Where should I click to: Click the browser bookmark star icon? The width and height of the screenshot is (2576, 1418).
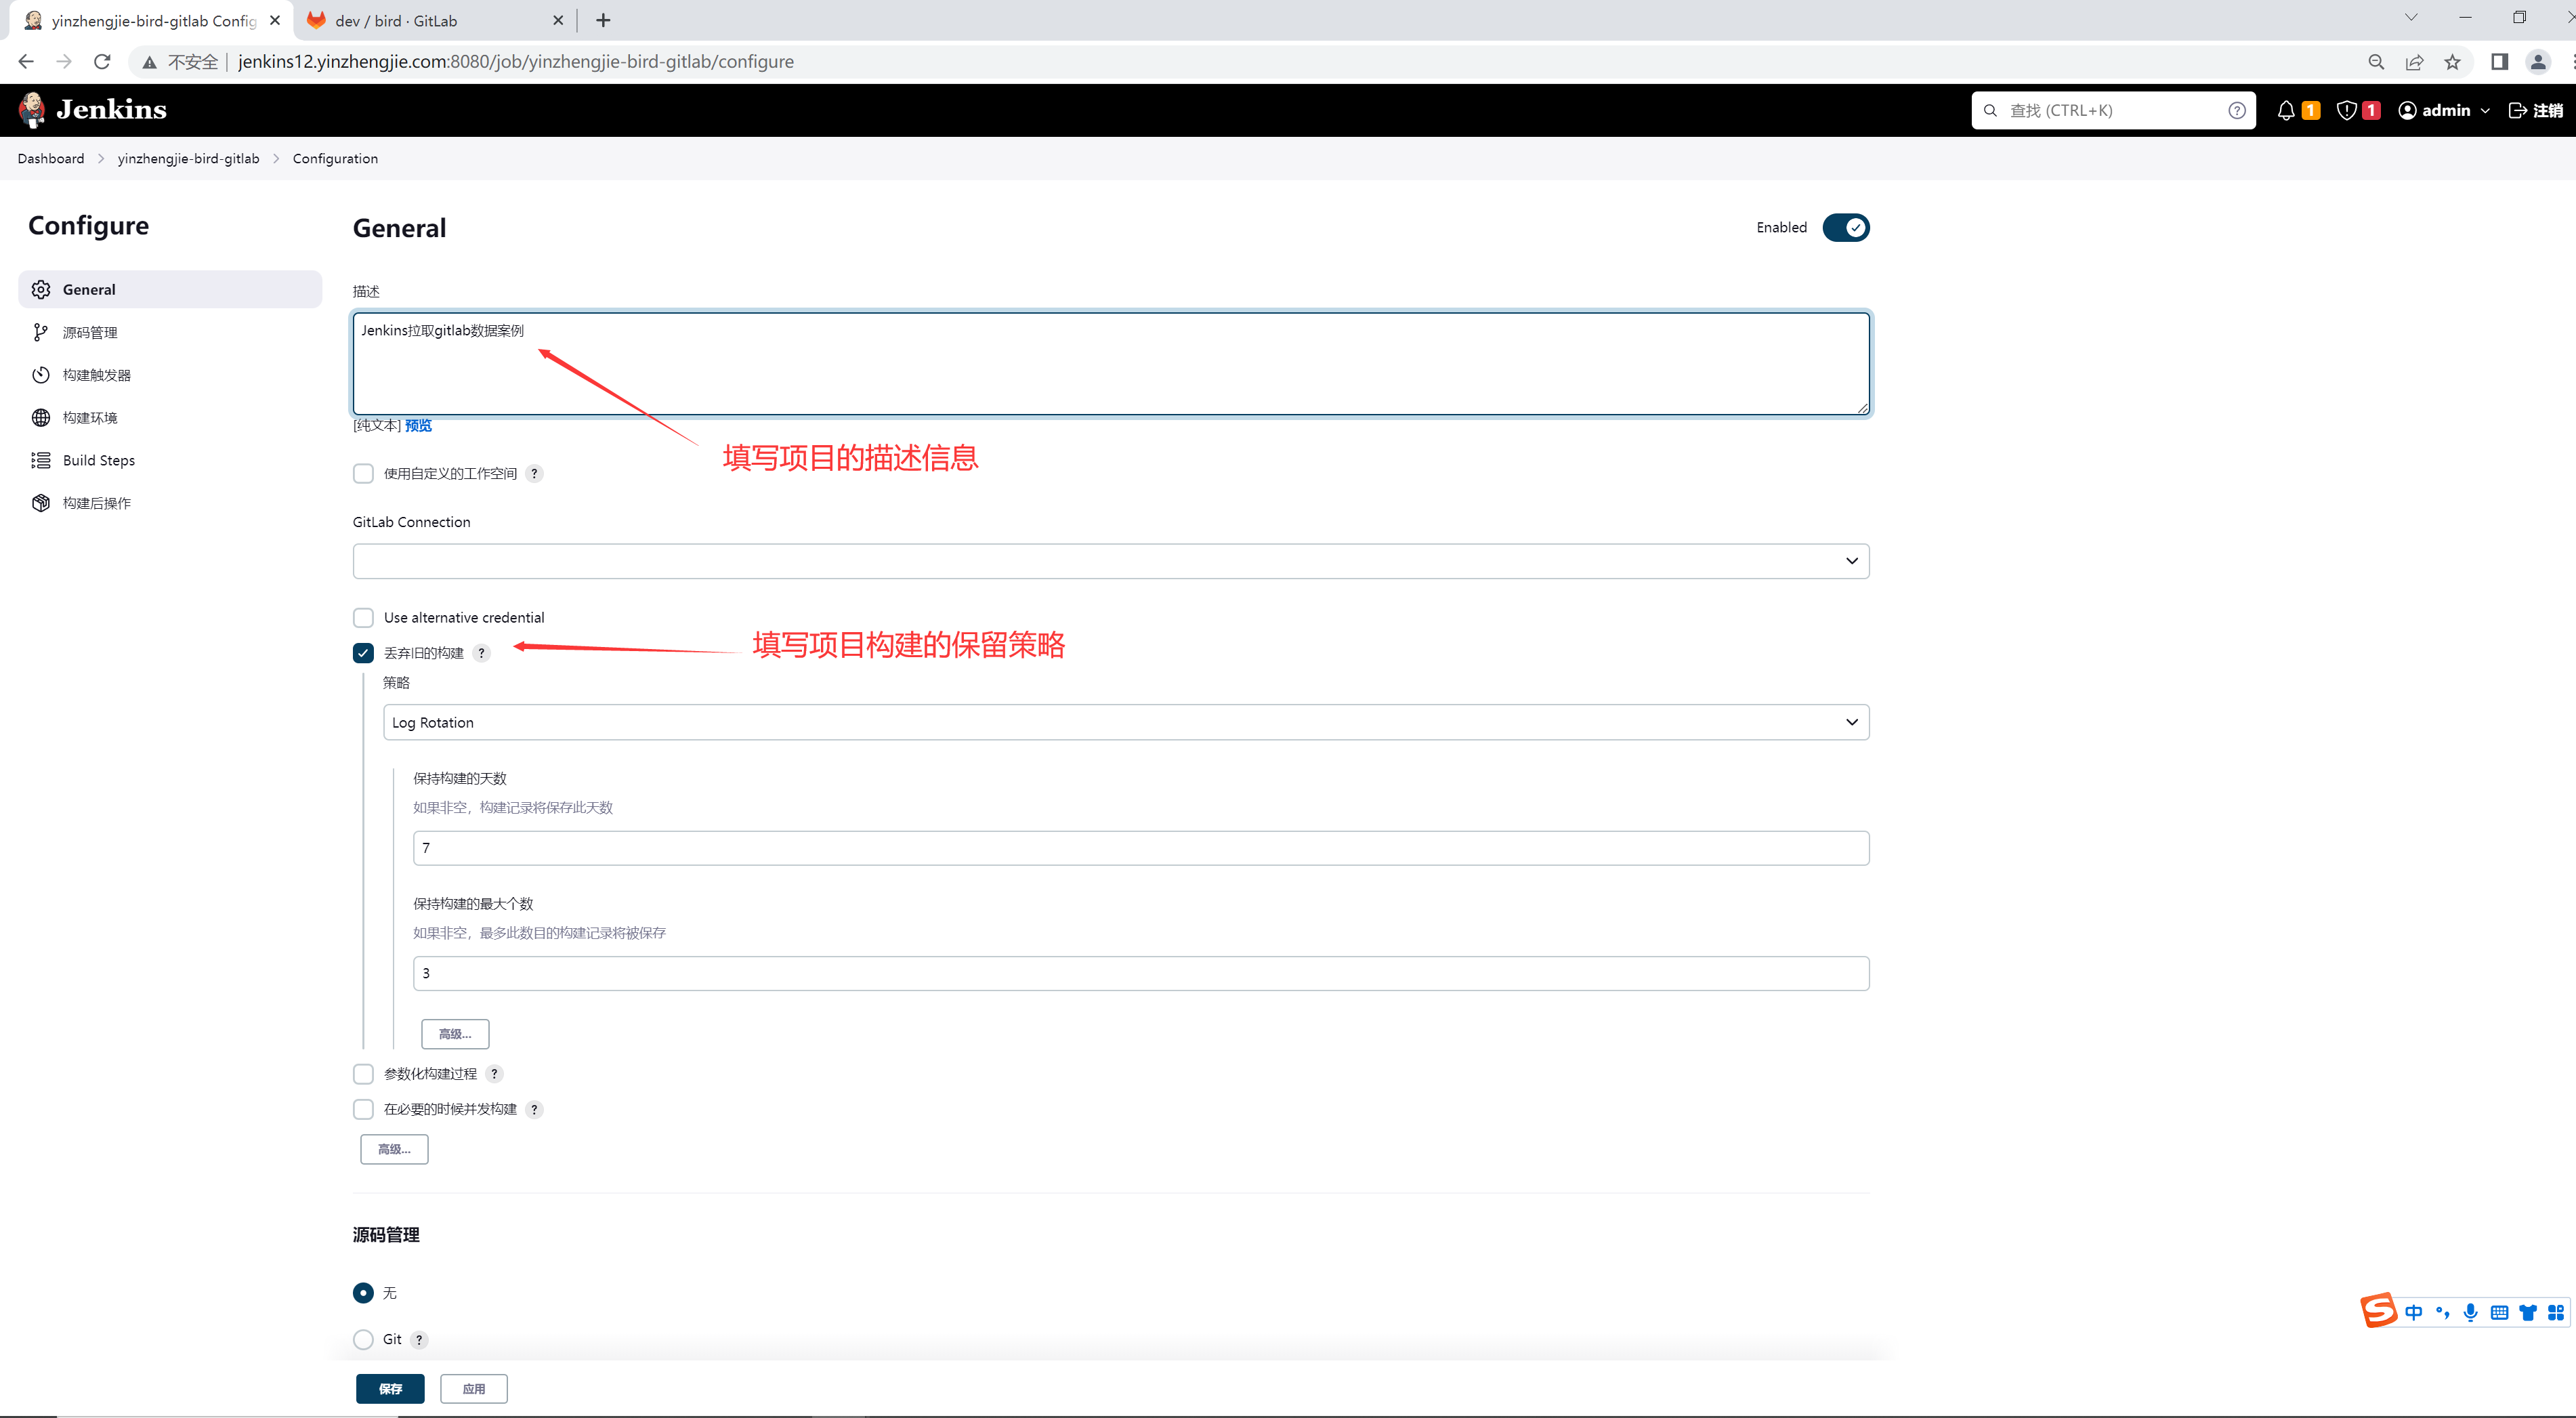click(x=2452, y=62)
